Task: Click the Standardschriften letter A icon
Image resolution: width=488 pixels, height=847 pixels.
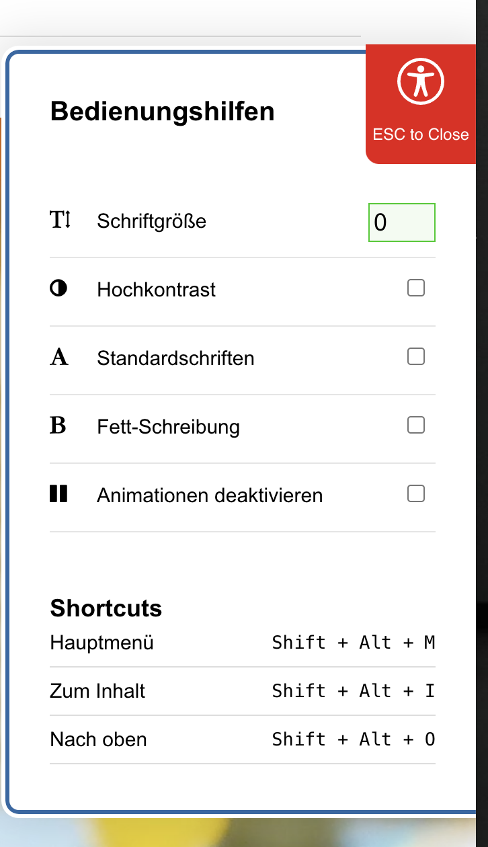Action: [59, 357]
